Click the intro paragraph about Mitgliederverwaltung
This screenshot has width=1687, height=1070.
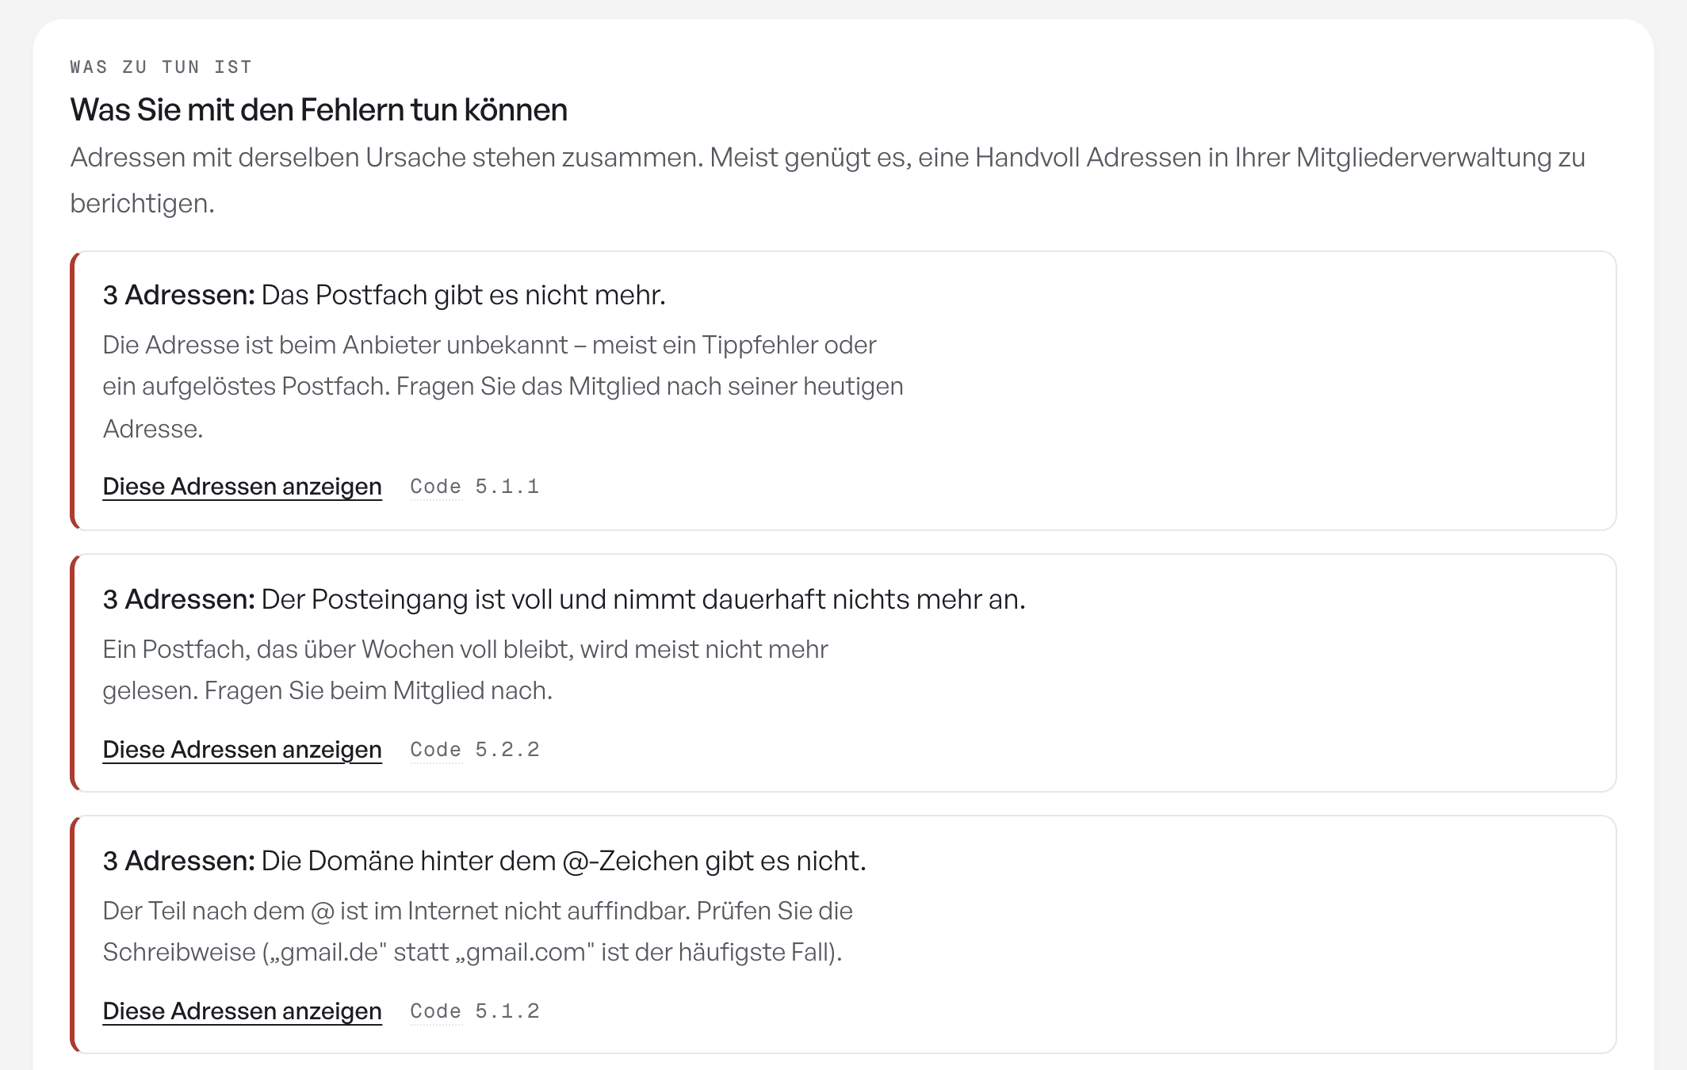coord(828,180)
